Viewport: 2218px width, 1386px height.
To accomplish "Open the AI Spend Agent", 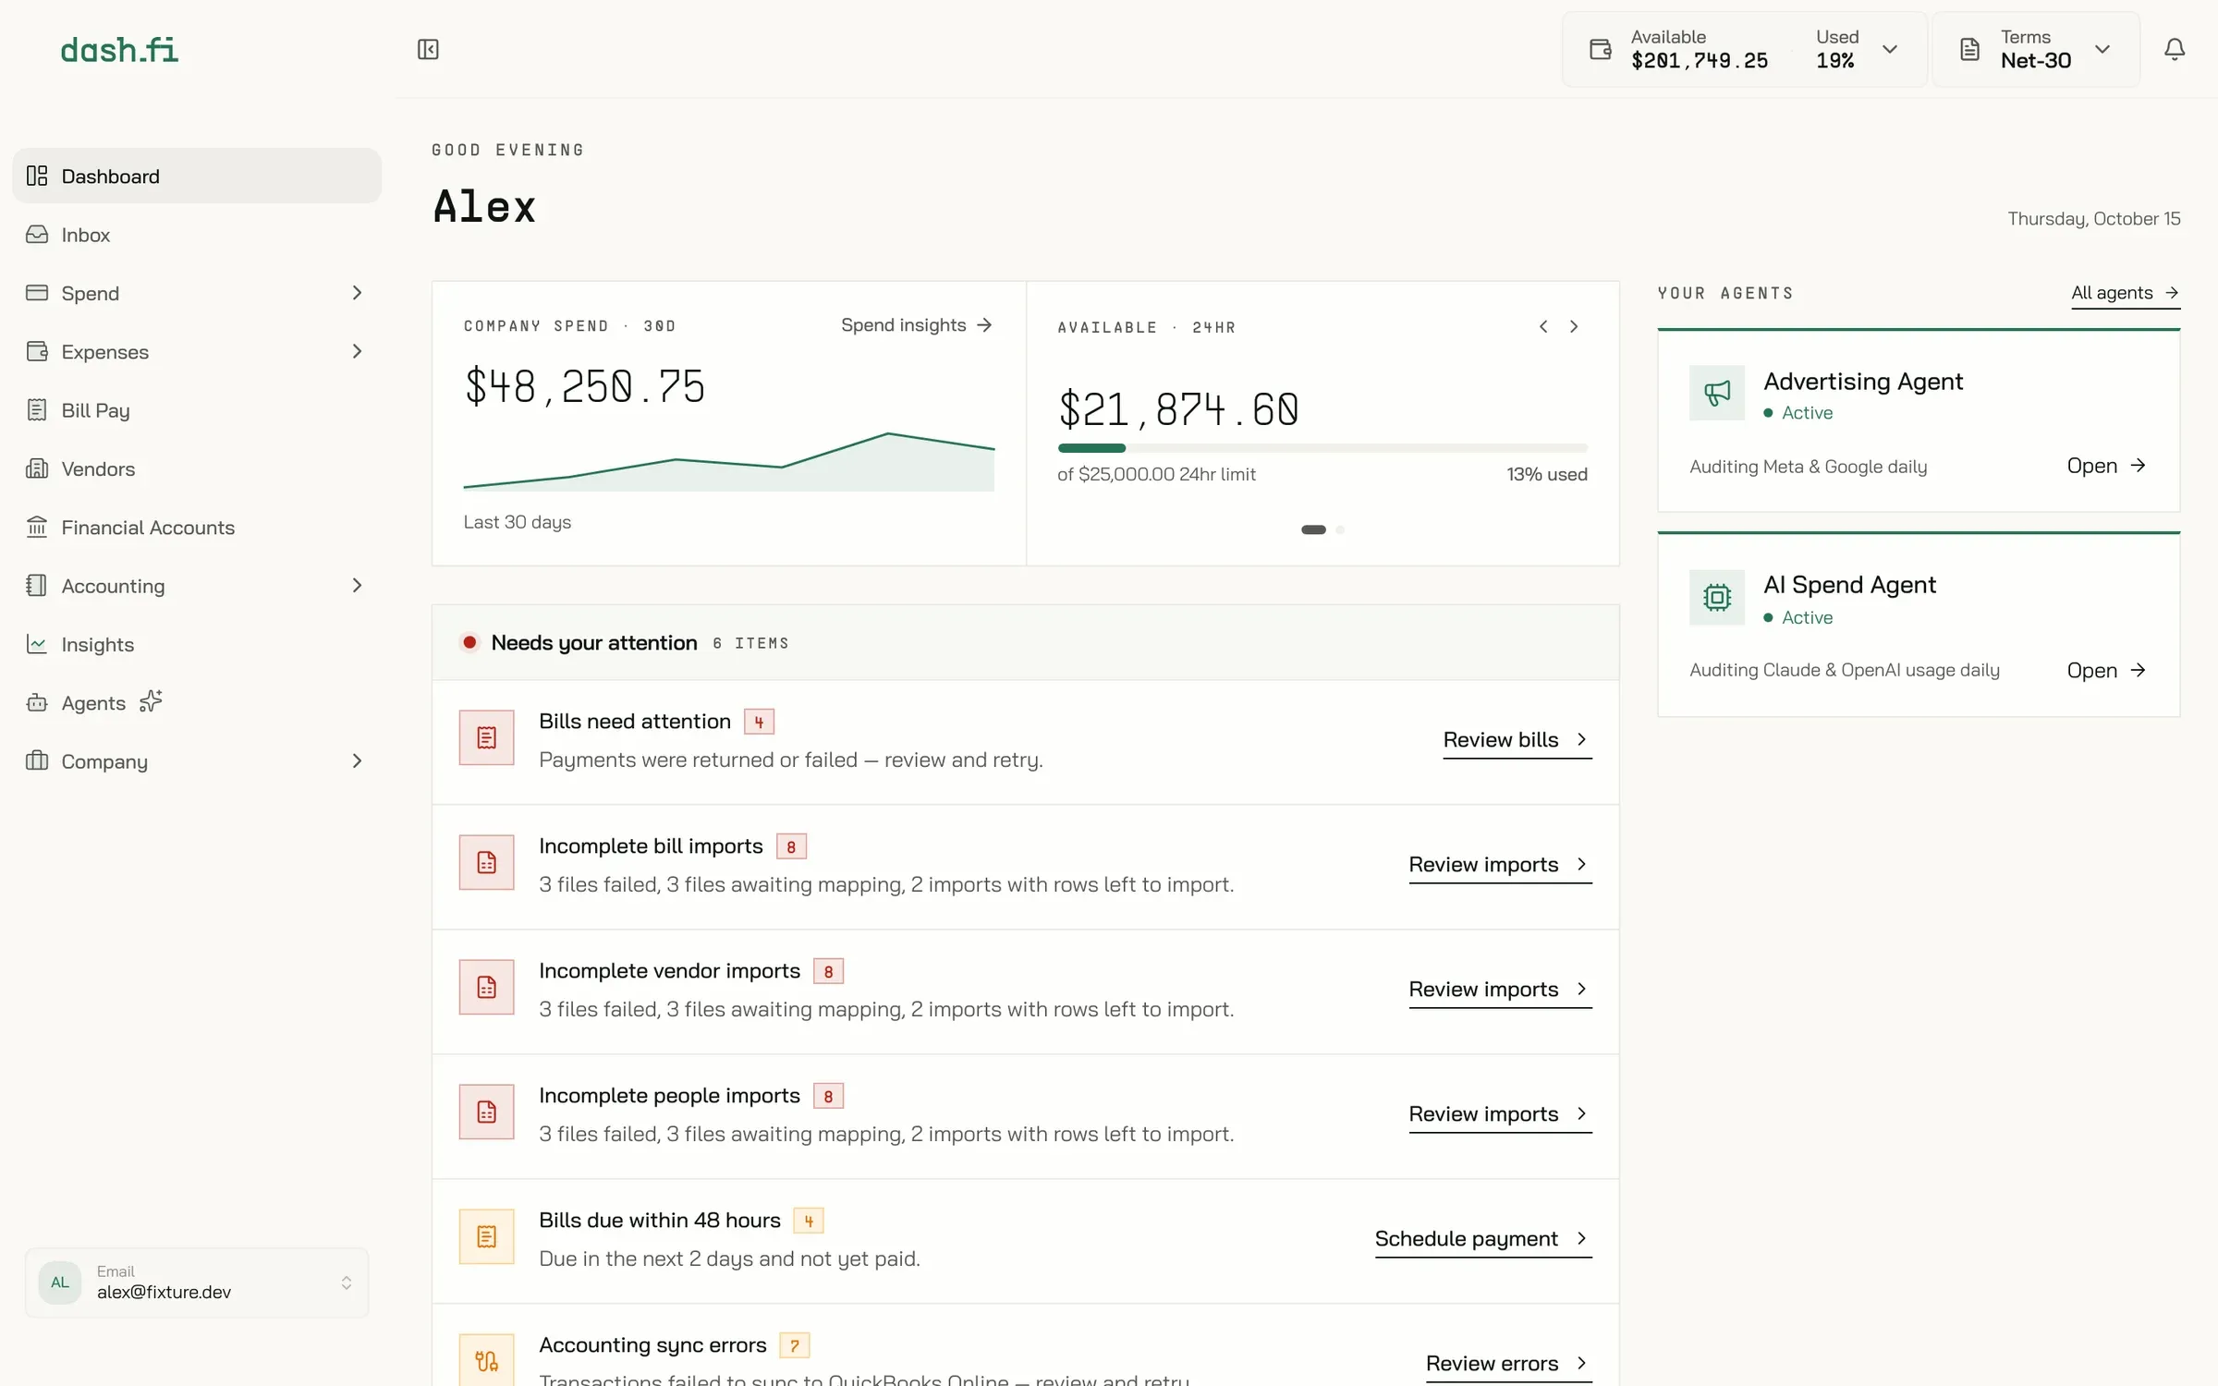I will pos(2106,671).
